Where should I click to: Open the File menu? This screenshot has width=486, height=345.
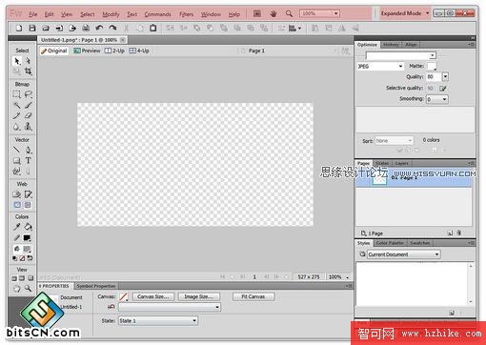coord(33,14)
